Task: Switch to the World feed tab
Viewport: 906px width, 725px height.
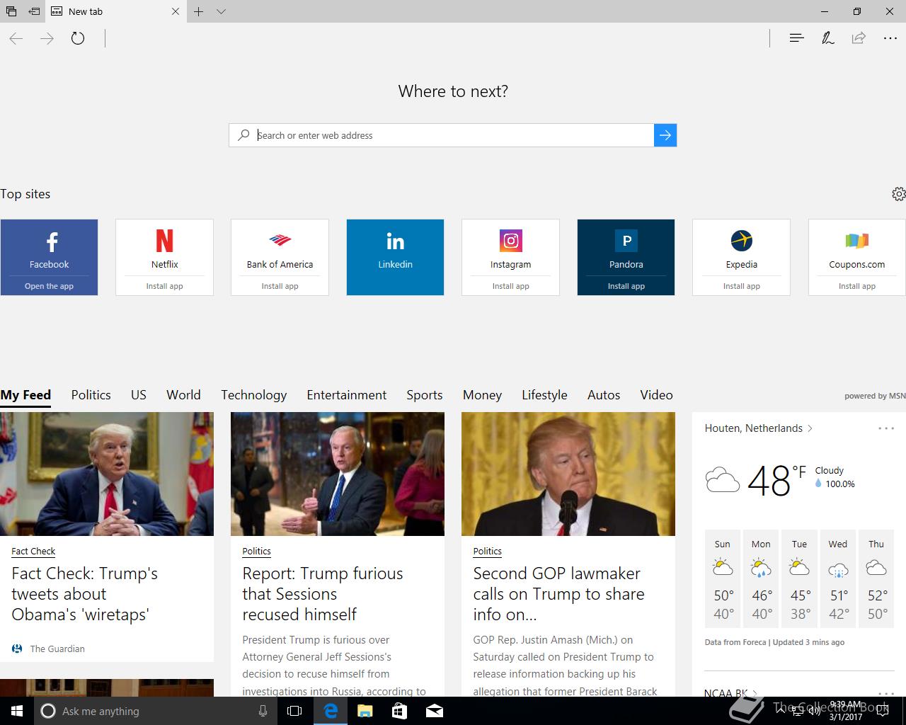Action: pyautogui.click(x=183, y=395)
